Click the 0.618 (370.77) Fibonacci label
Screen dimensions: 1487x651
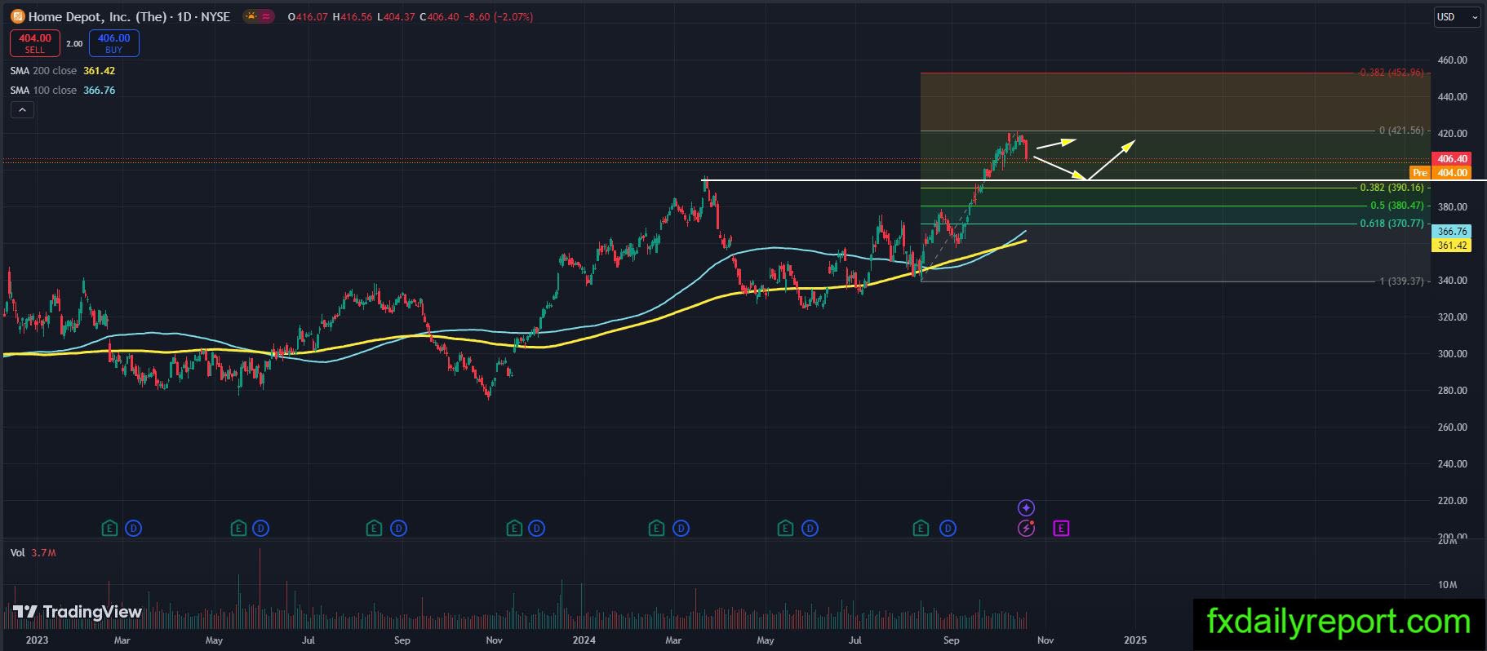point(1392,224)
